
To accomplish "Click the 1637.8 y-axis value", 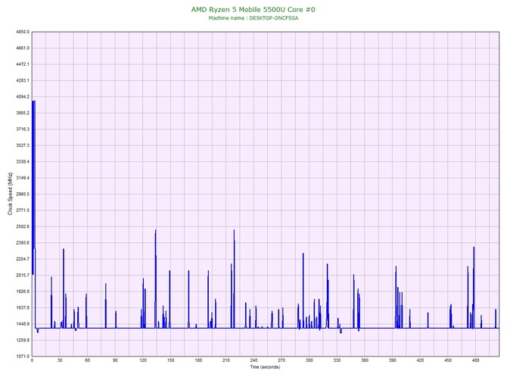I will [22, 308].
